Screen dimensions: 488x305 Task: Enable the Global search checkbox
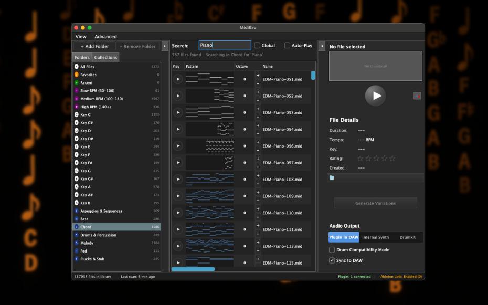click(x=258, y=46)
